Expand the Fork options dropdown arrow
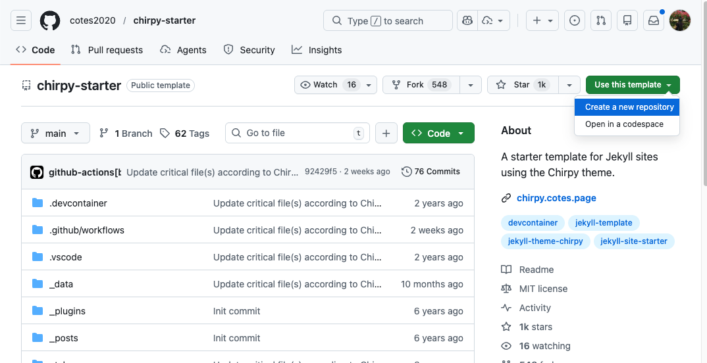The height and width of the screenshot is (363, 707). pyautogui.click(x=471, y=85)
